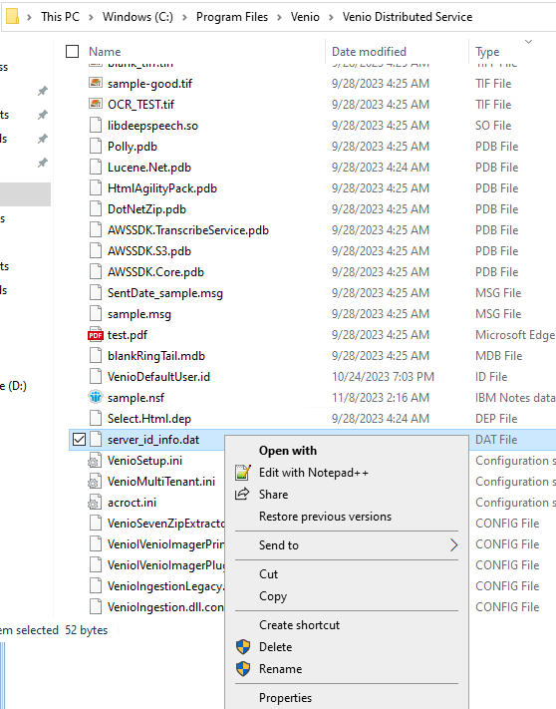The image size is (556, 709).
Task: Click the gear file icon of VenioSetup.ini
Action: [95, 461]
